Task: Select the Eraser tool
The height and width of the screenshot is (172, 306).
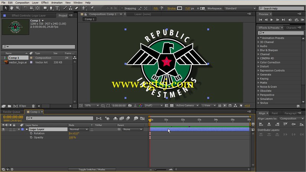Action: (76, 8)
